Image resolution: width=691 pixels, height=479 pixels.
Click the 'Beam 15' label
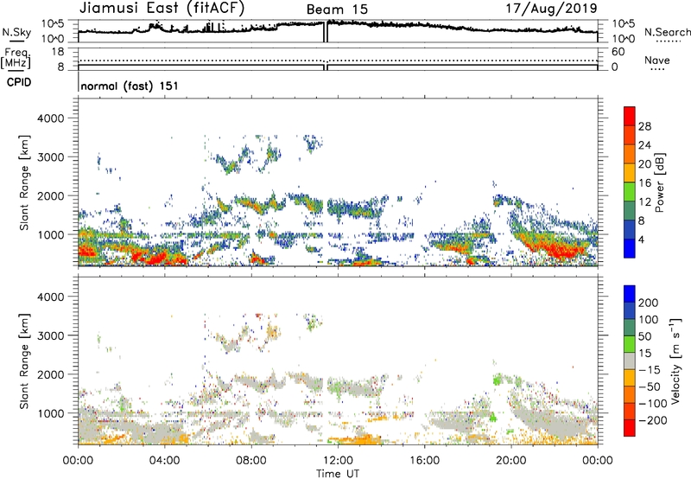pos(337,10)
